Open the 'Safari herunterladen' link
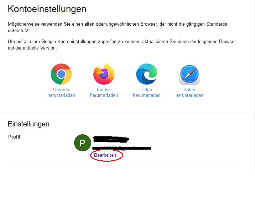255x213 pixels. (189, 92)
